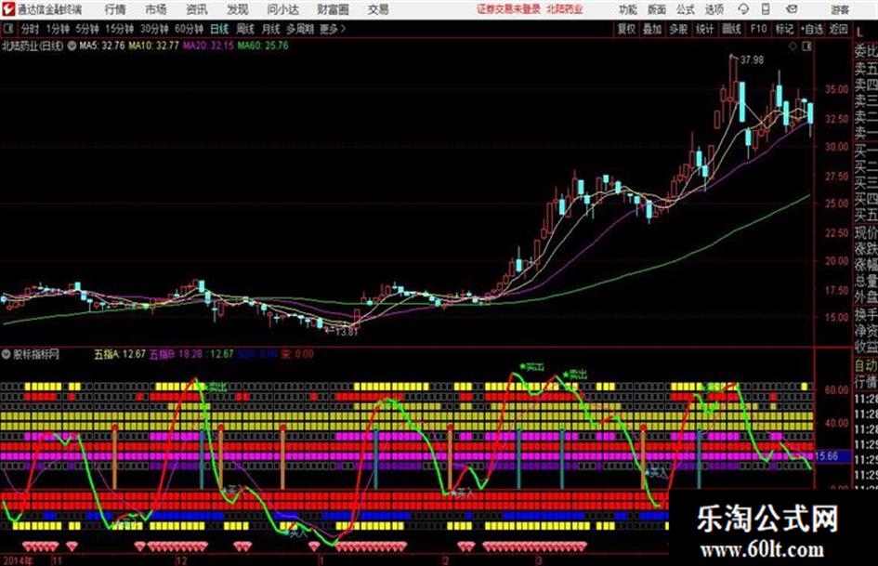Click the 复权 toolbar button
Image resolution: width=878 pixels, height=566 pixels.
click(x=626, y=29)
